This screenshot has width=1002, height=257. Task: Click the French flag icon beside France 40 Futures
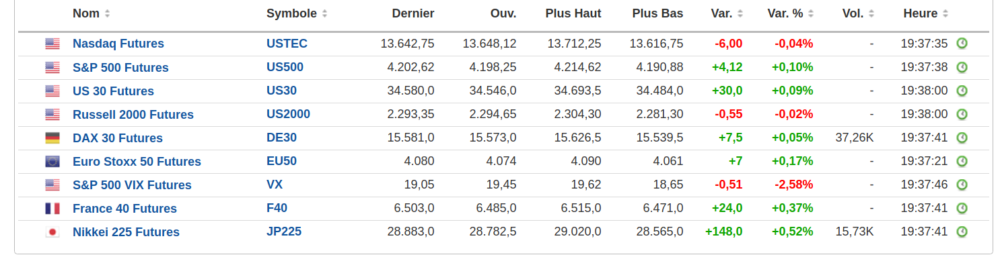pyautogui.click(x=52, y=209)
